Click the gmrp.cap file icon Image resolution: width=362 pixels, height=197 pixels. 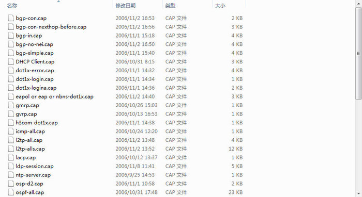click(11, 105)
